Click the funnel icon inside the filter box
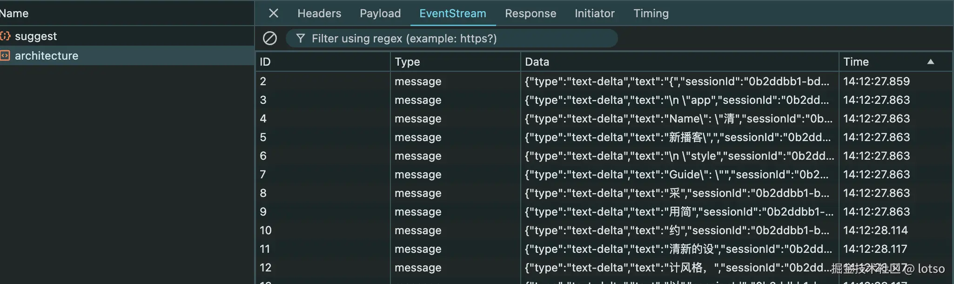 point(300,38)
